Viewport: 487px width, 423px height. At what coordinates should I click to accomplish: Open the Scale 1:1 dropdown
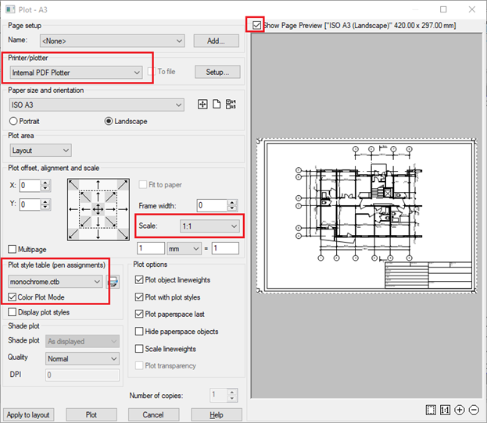pos(209,226)
